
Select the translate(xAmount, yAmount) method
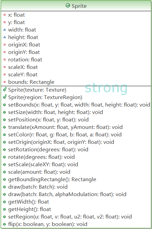pos(65,127)
